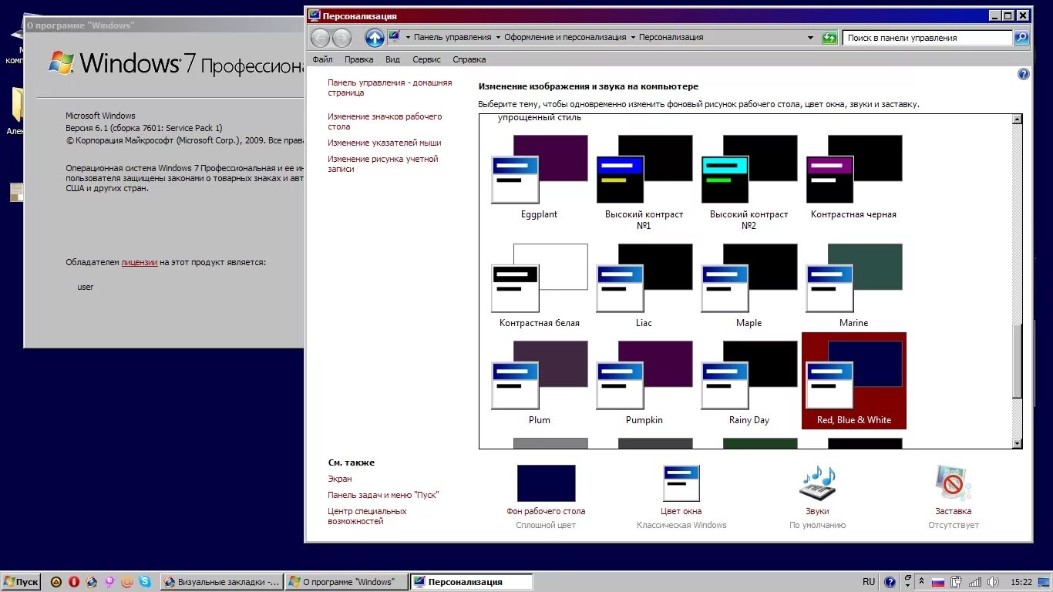Click the purple balloon icon in quick launch
Screen dimensions: 1053x592
coord(109,582)
